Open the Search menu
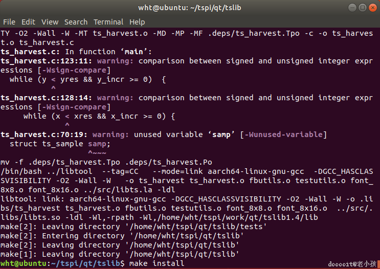The image size is (380, 269). [76, 22]
